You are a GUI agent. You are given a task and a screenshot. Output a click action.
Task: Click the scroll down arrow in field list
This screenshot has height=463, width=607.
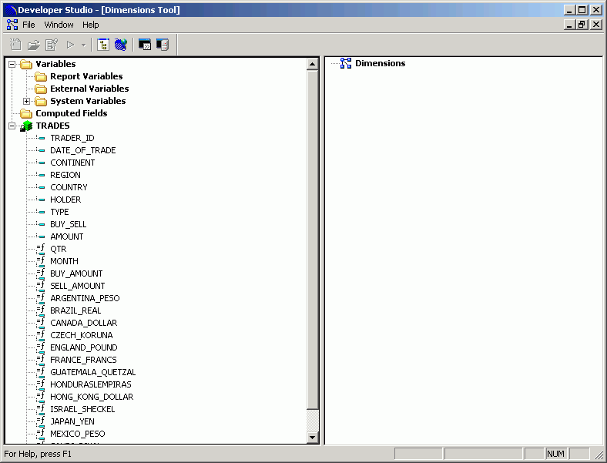pyautogui.click(x=313, y=438)
